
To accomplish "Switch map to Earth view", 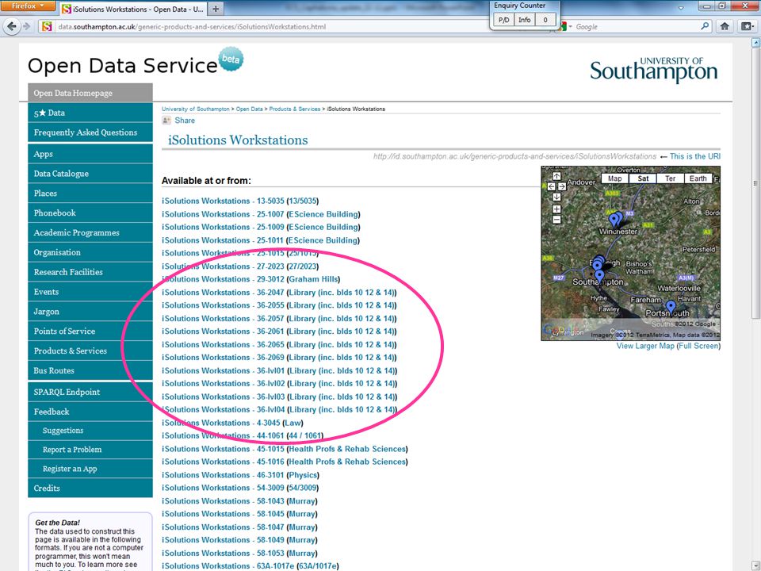I will (698, 178).
